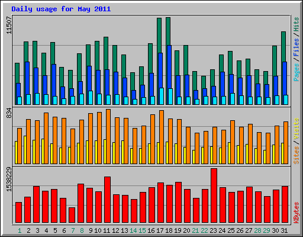The height and width of the screenshot is (237, 303).
Task: Select the green weekend day label 21
Action: (195, 230)
